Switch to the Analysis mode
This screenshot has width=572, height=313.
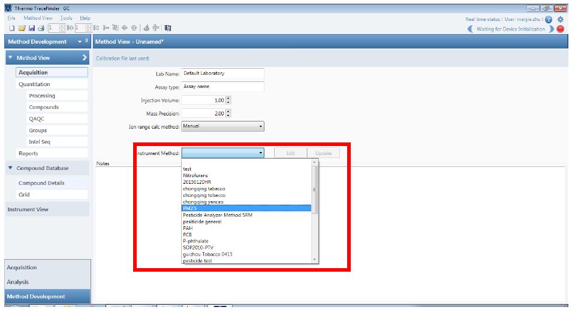[x=18, y=282]
